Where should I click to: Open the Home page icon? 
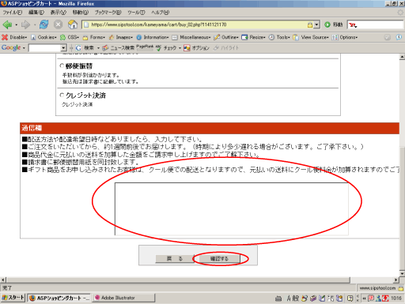pos(73,24)
